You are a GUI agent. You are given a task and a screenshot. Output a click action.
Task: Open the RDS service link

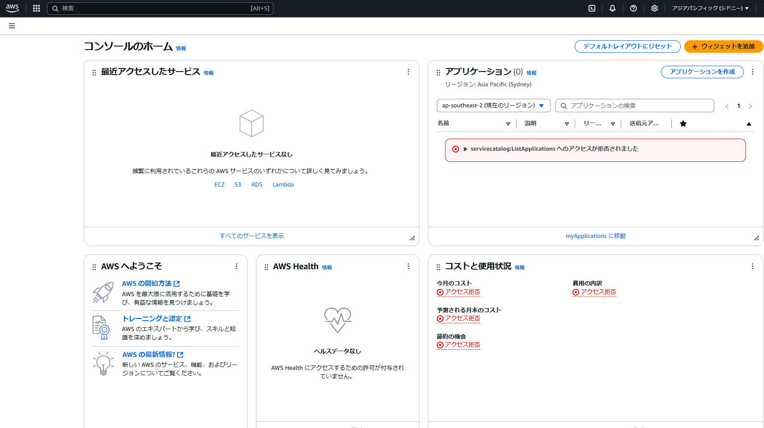(257, 185)
